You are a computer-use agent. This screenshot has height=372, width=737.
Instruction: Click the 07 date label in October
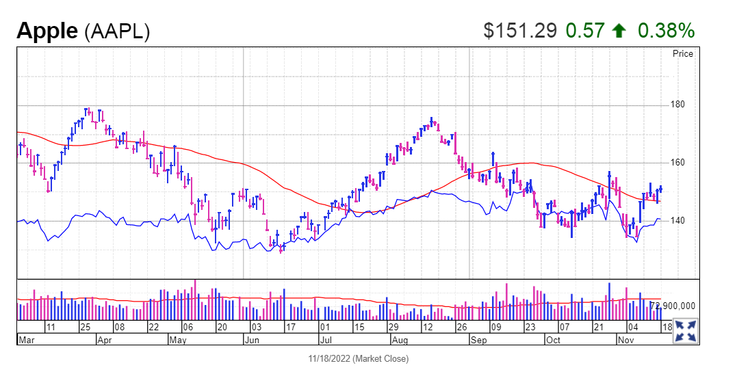pyautogui.click(x=564, y=327)
